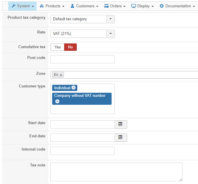The width and height of the screenshot is (198, 184).
Task: Focus the Tax note text area
Action: click(x=116, y=172)
